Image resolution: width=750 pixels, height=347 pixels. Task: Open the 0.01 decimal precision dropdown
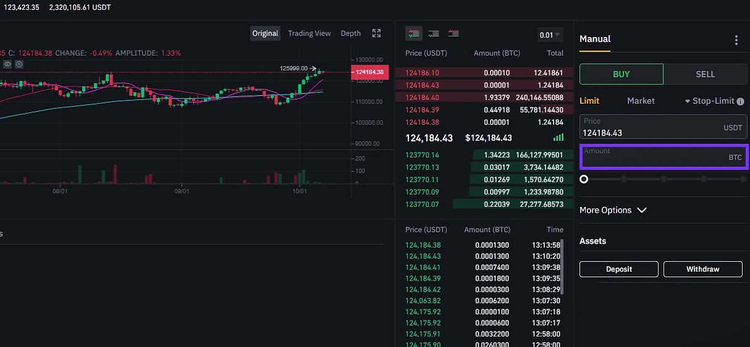tap(550, 35)
